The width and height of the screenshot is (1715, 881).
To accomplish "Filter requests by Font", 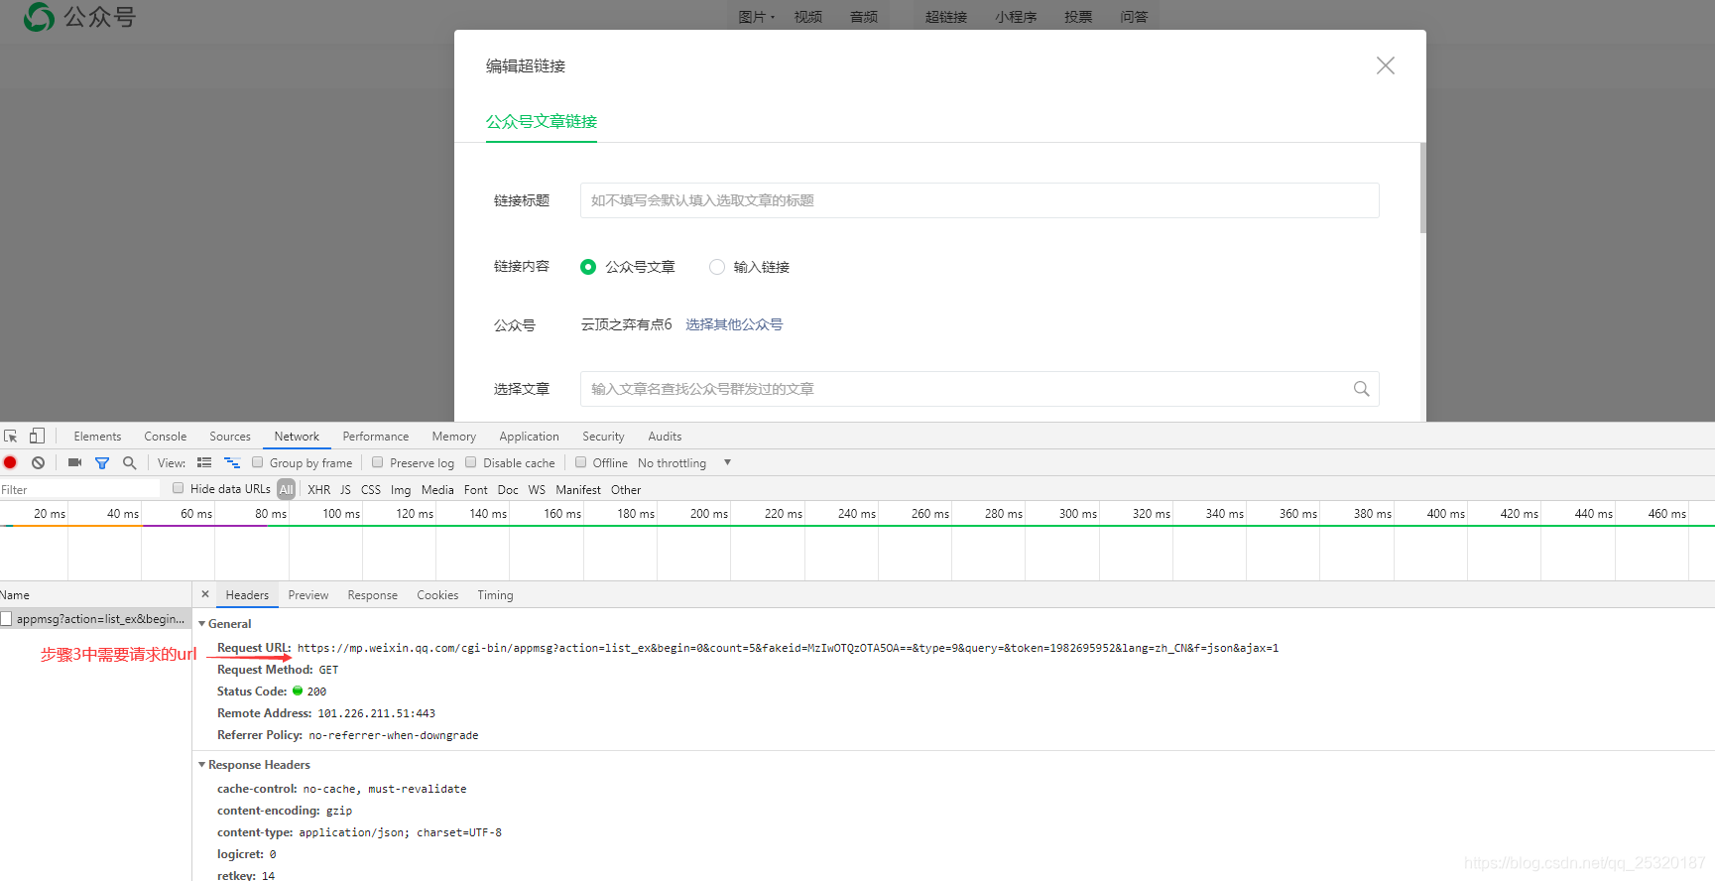I will (x=476, y=489).
